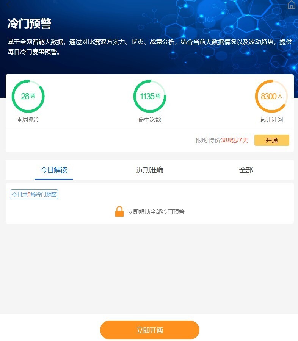Click the 1135场 green progress ring
This screenshot has height=341, width=298.
(x=150, y=96)
